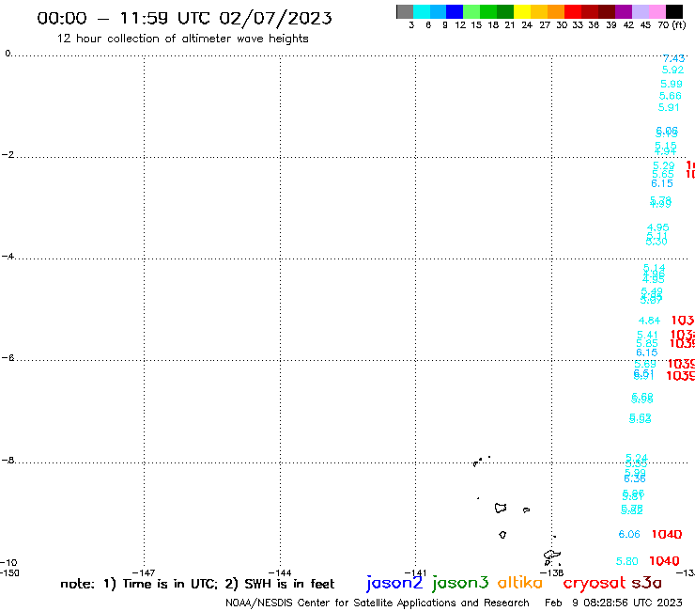The image size is (695, 611).
Task: Click the orange 'altika' satellite label
Action: click(520, 583)
